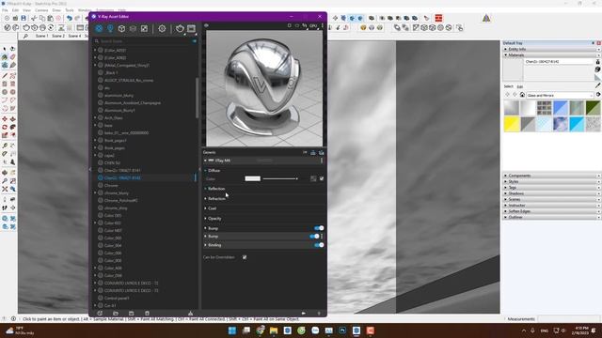Expand the Binding section
This screenshot has width=602, height=338.
tap(205, 245)
